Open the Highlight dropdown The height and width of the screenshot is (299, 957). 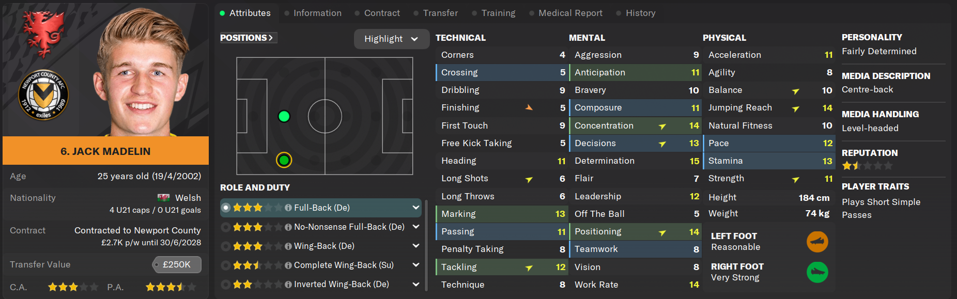[391, 39]
